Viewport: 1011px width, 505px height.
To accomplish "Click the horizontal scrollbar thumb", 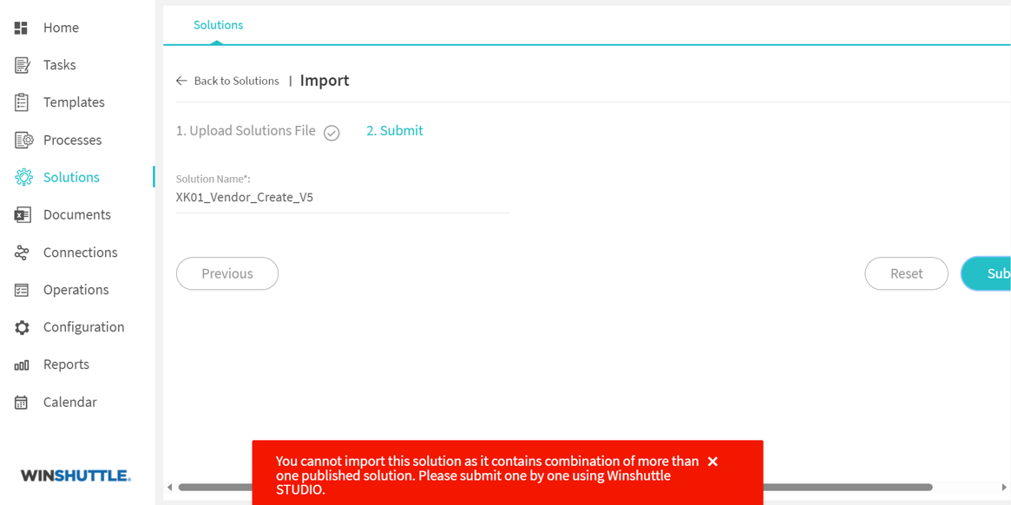I will (555, 487).
